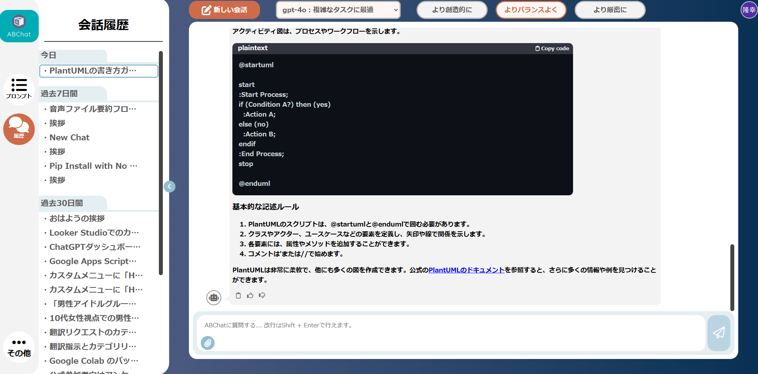
Task: Open the その他 more options icon
Action: coord(19,347)
